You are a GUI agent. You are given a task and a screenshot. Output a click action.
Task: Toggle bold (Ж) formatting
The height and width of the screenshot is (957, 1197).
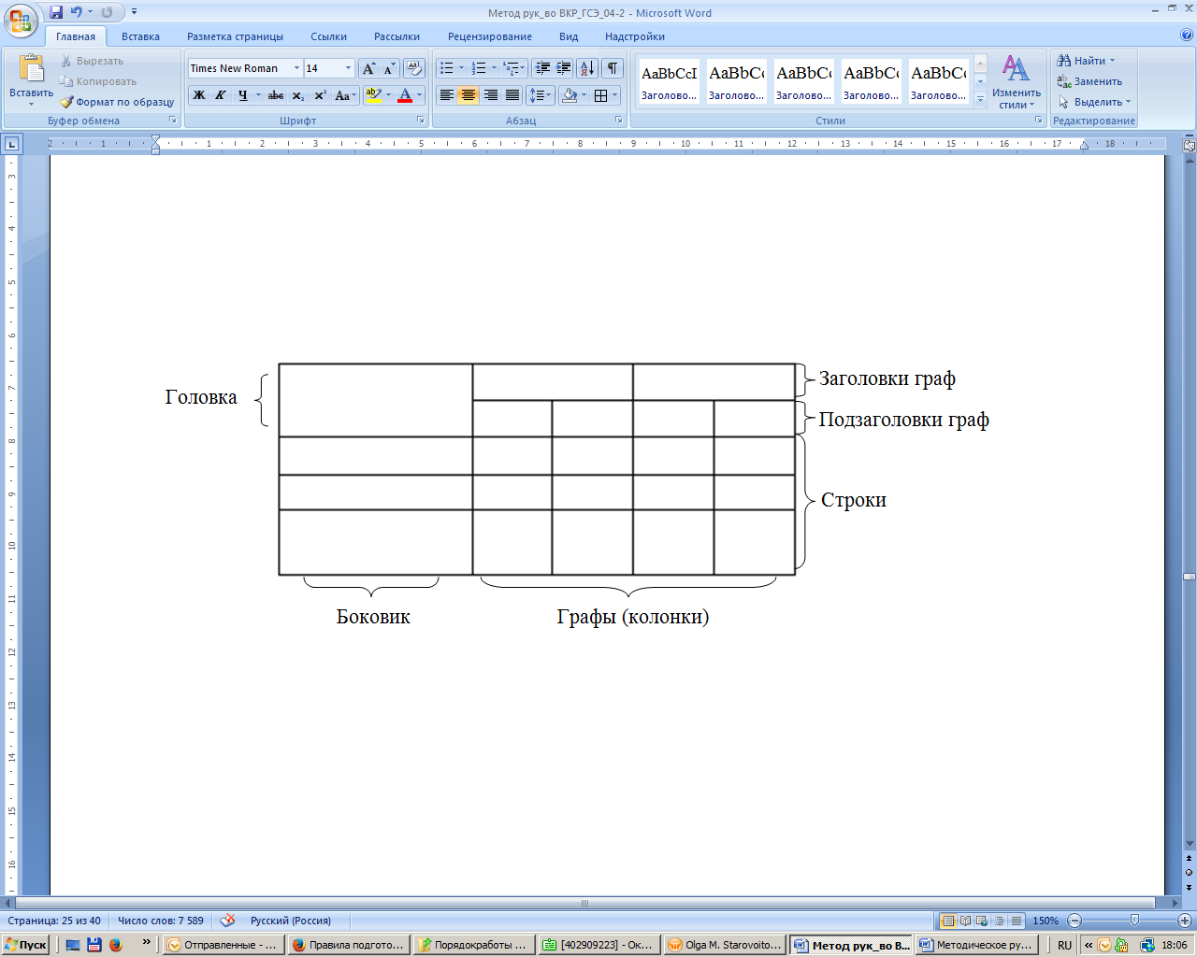pyautogui.click(x=198, y=95)
